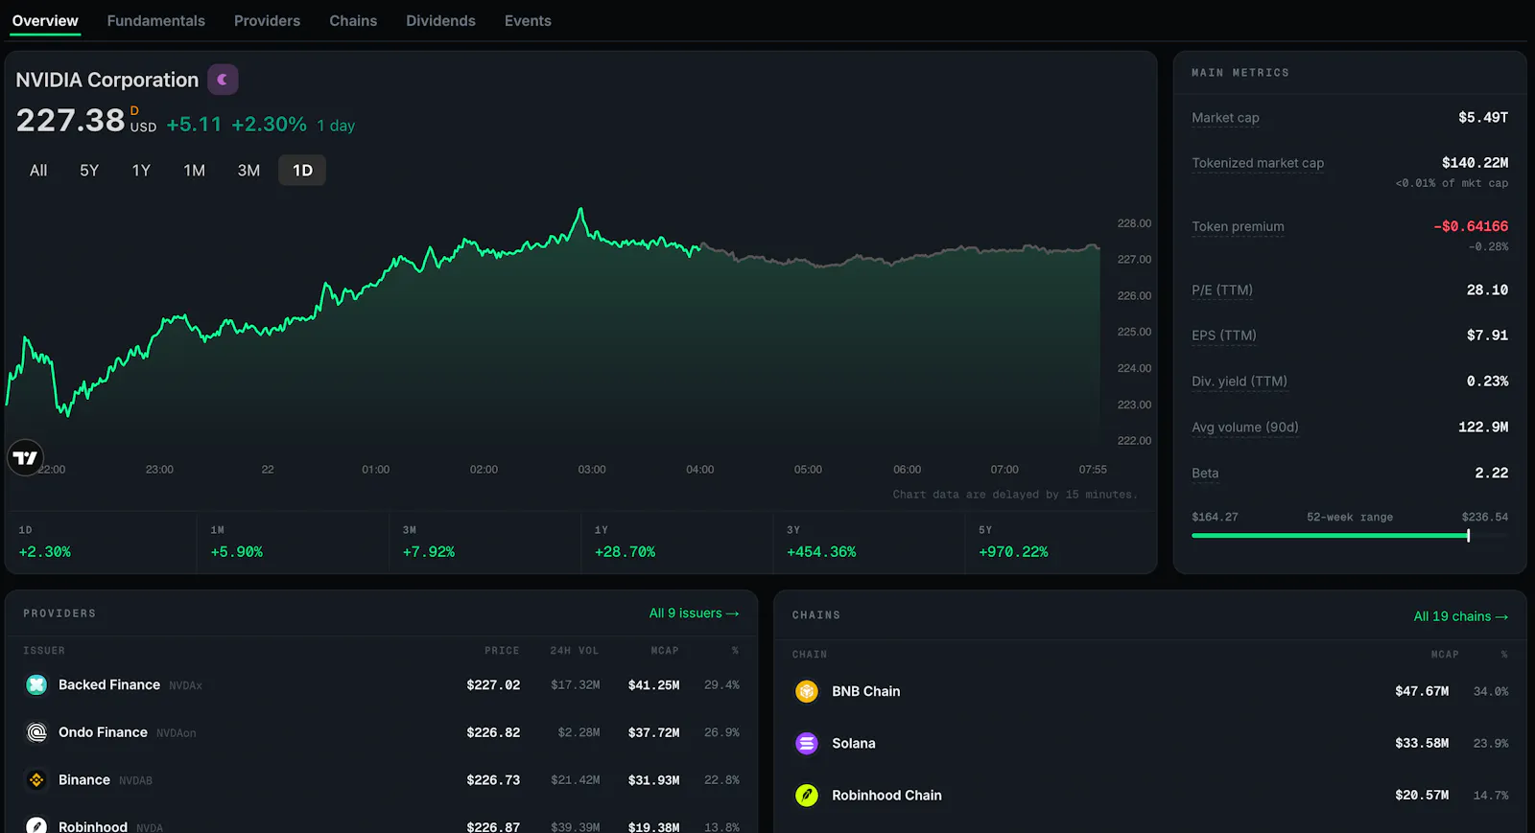Click Binance price $226.73

click(493, 780)
